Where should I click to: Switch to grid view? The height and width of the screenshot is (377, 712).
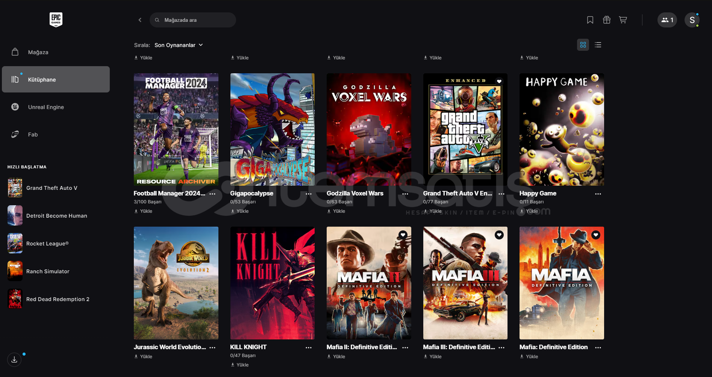[x=583, y=45]
